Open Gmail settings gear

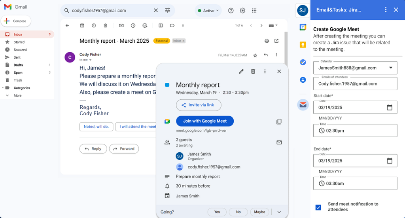click(x=242, y=11)
